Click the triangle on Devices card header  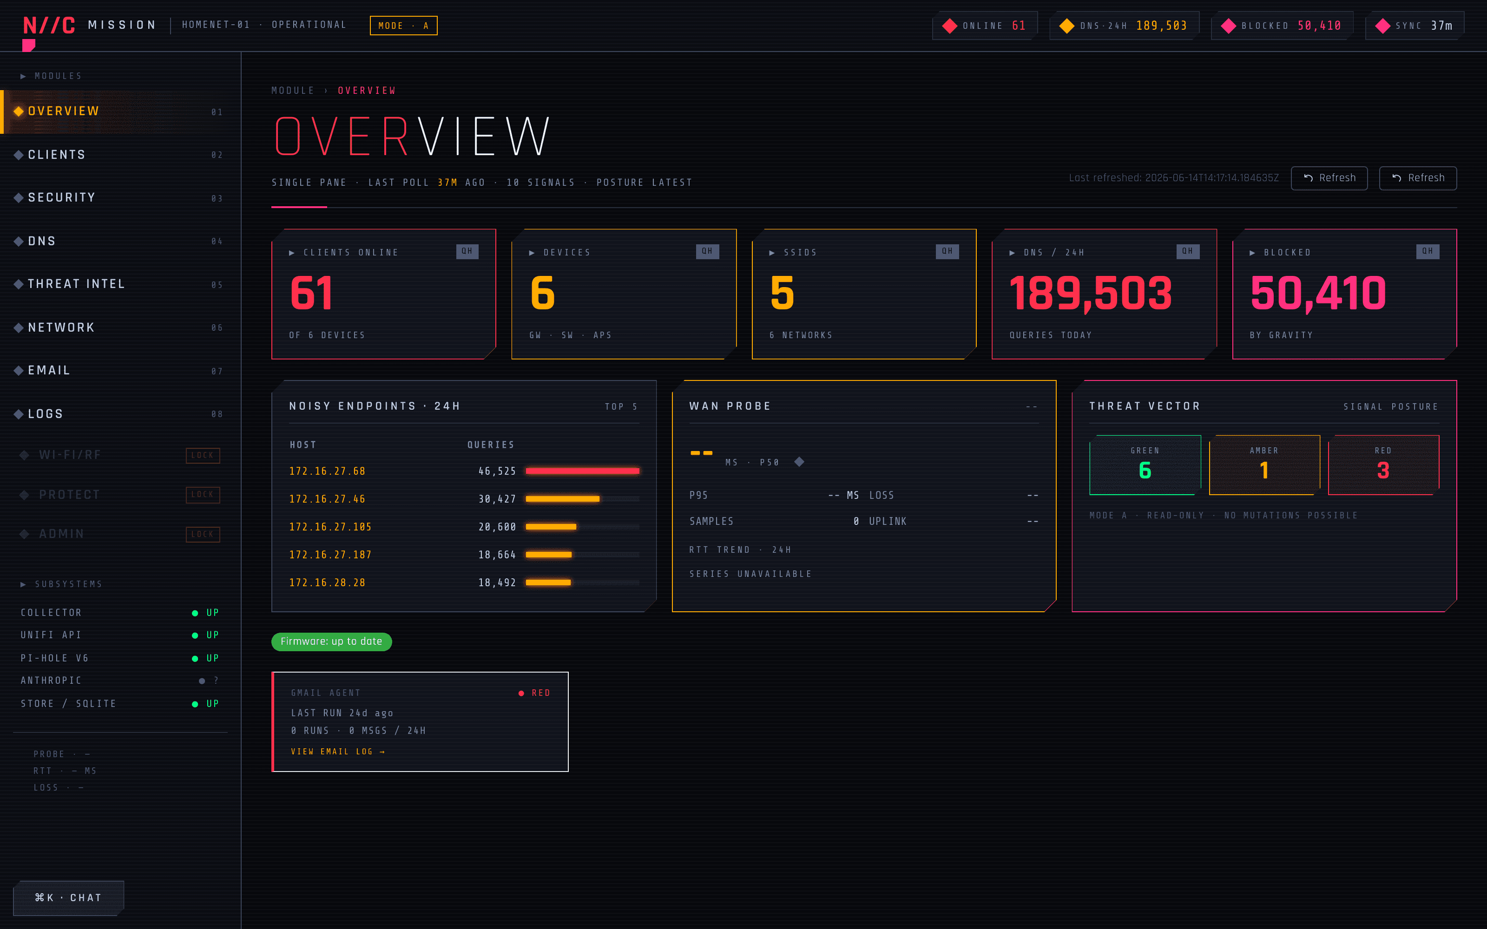click(532, 253)
